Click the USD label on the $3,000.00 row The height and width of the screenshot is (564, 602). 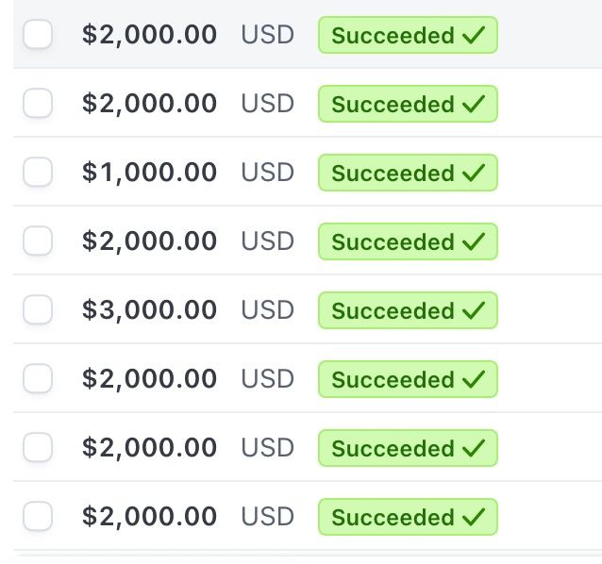268,310
